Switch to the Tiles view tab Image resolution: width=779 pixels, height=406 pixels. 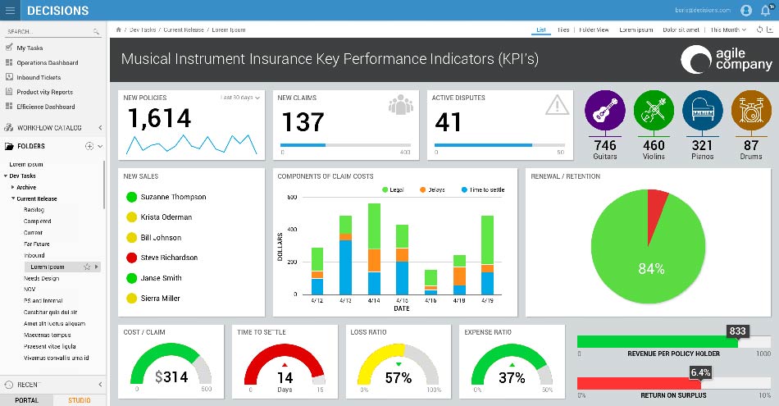coord(563,30)
